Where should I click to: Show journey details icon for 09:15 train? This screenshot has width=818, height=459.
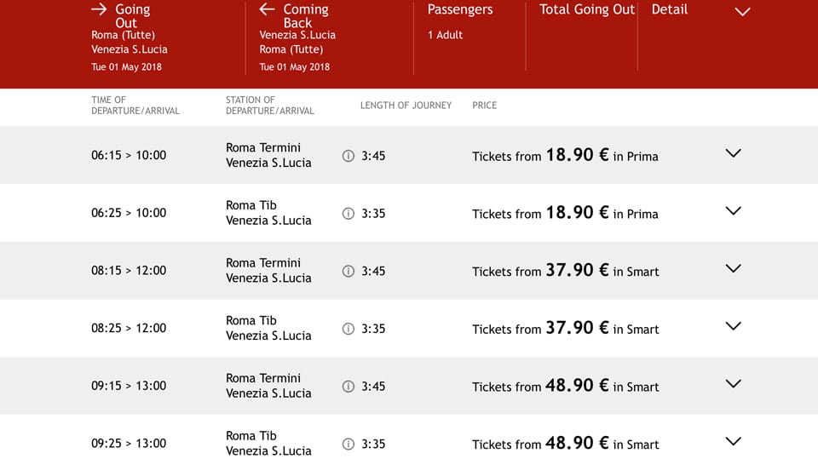point(348,387)
